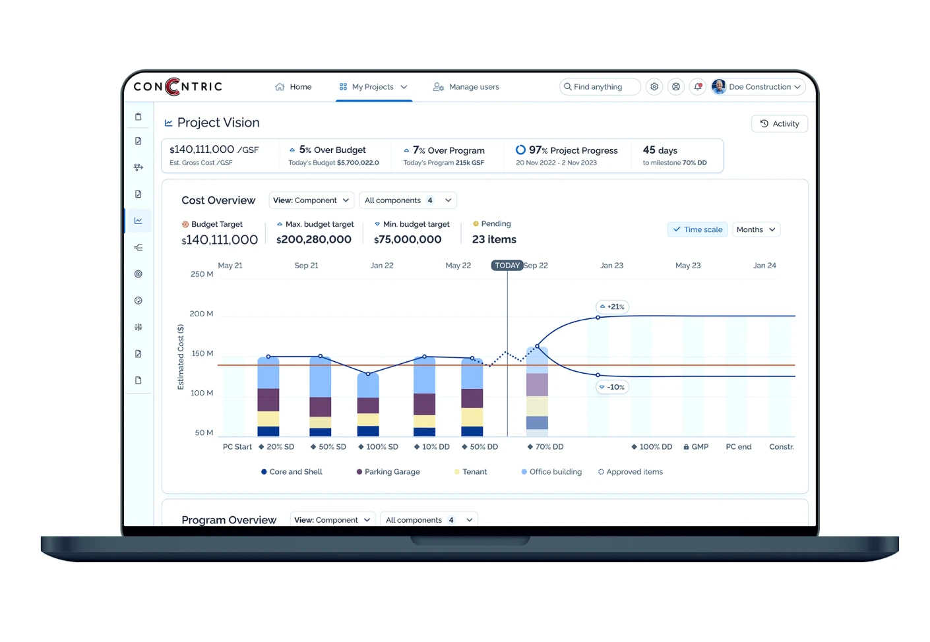Open the Doe Construction account menu
This screenshot has width=930, height=642.
[758, 87]
